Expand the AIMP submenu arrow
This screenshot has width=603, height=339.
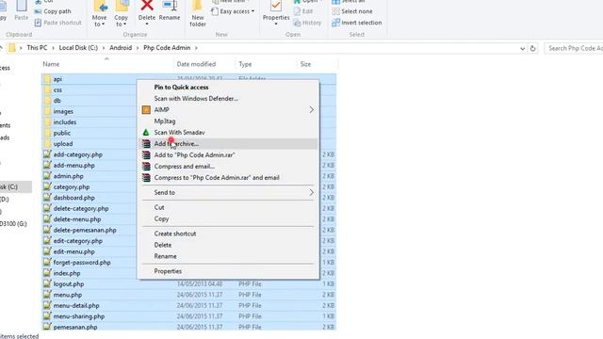coord(311,109)
